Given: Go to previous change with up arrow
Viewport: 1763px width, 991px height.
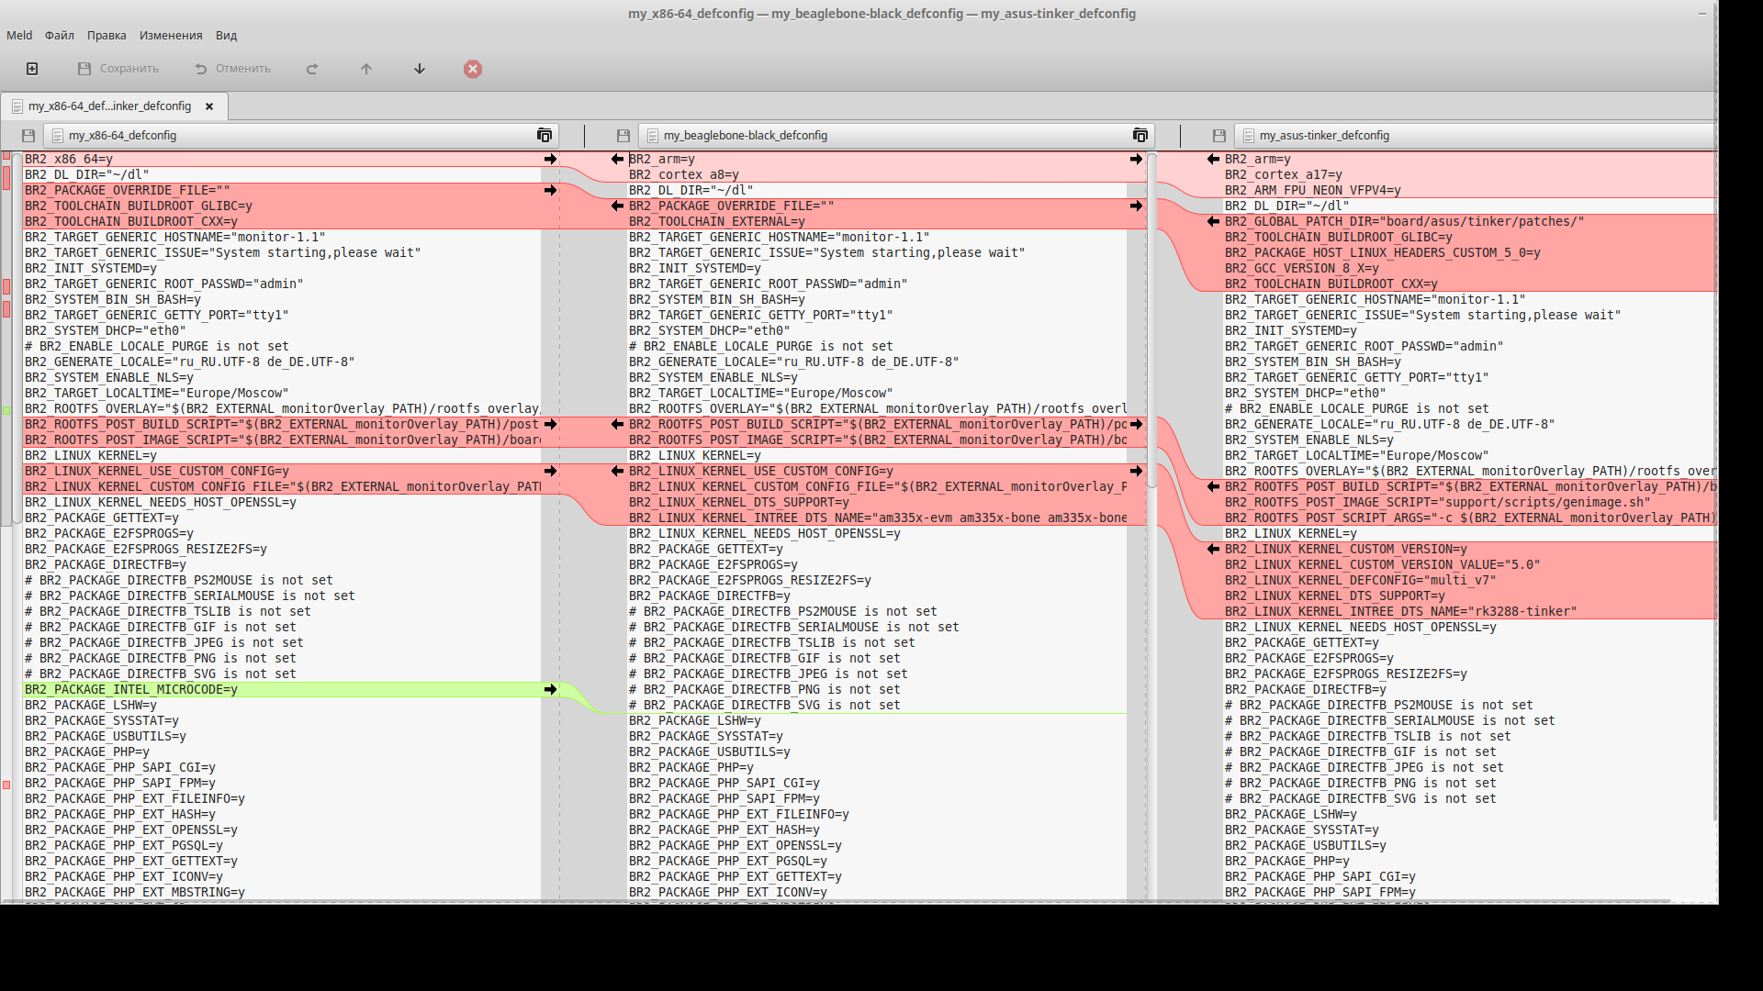Looking at the screenshot, I should 366,69.
